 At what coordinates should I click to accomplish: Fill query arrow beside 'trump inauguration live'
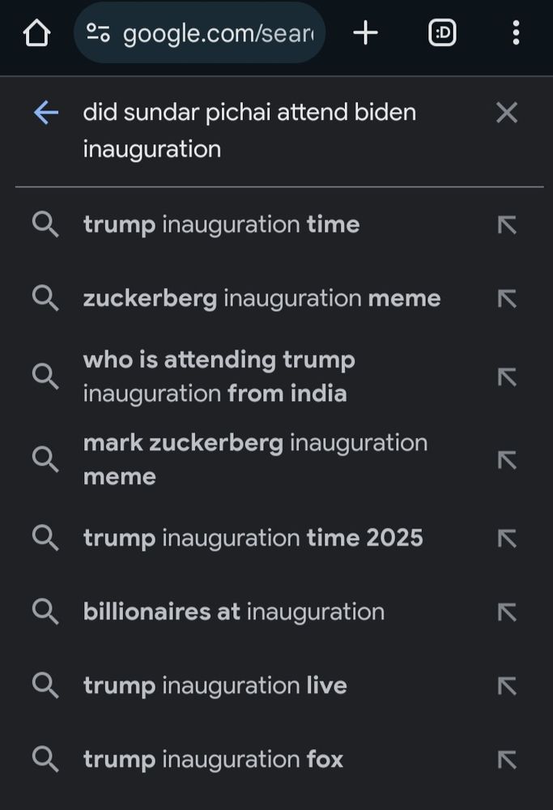pyautogui.click(x=507, y=686)
